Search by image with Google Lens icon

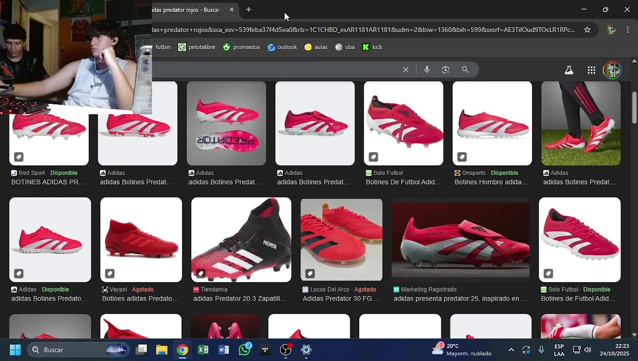click(445, 70)
